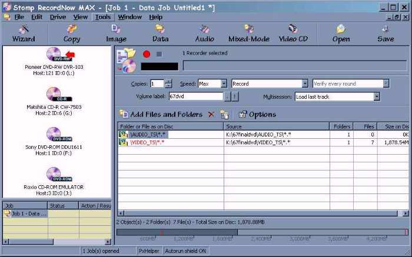This screenshot has height=257, width=412.
Task: Click the disc capacity usage bar
Action: [263, 232]
